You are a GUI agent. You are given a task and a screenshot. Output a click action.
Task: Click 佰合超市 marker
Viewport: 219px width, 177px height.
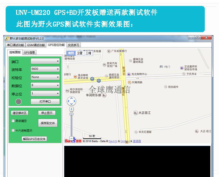coord(165,87)
